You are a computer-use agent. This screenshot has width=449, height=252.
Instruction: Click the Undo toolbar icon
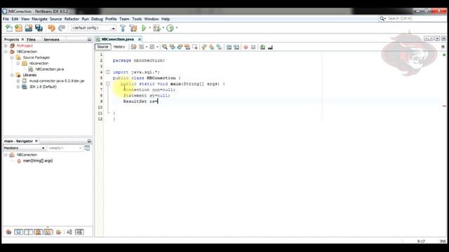point(51,28)
